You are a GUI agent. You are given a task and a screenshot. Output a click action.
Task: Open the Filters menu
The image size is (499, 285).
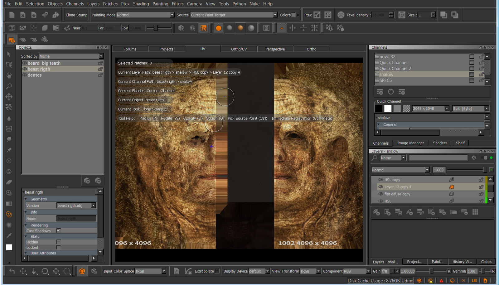tap(177, 4)
